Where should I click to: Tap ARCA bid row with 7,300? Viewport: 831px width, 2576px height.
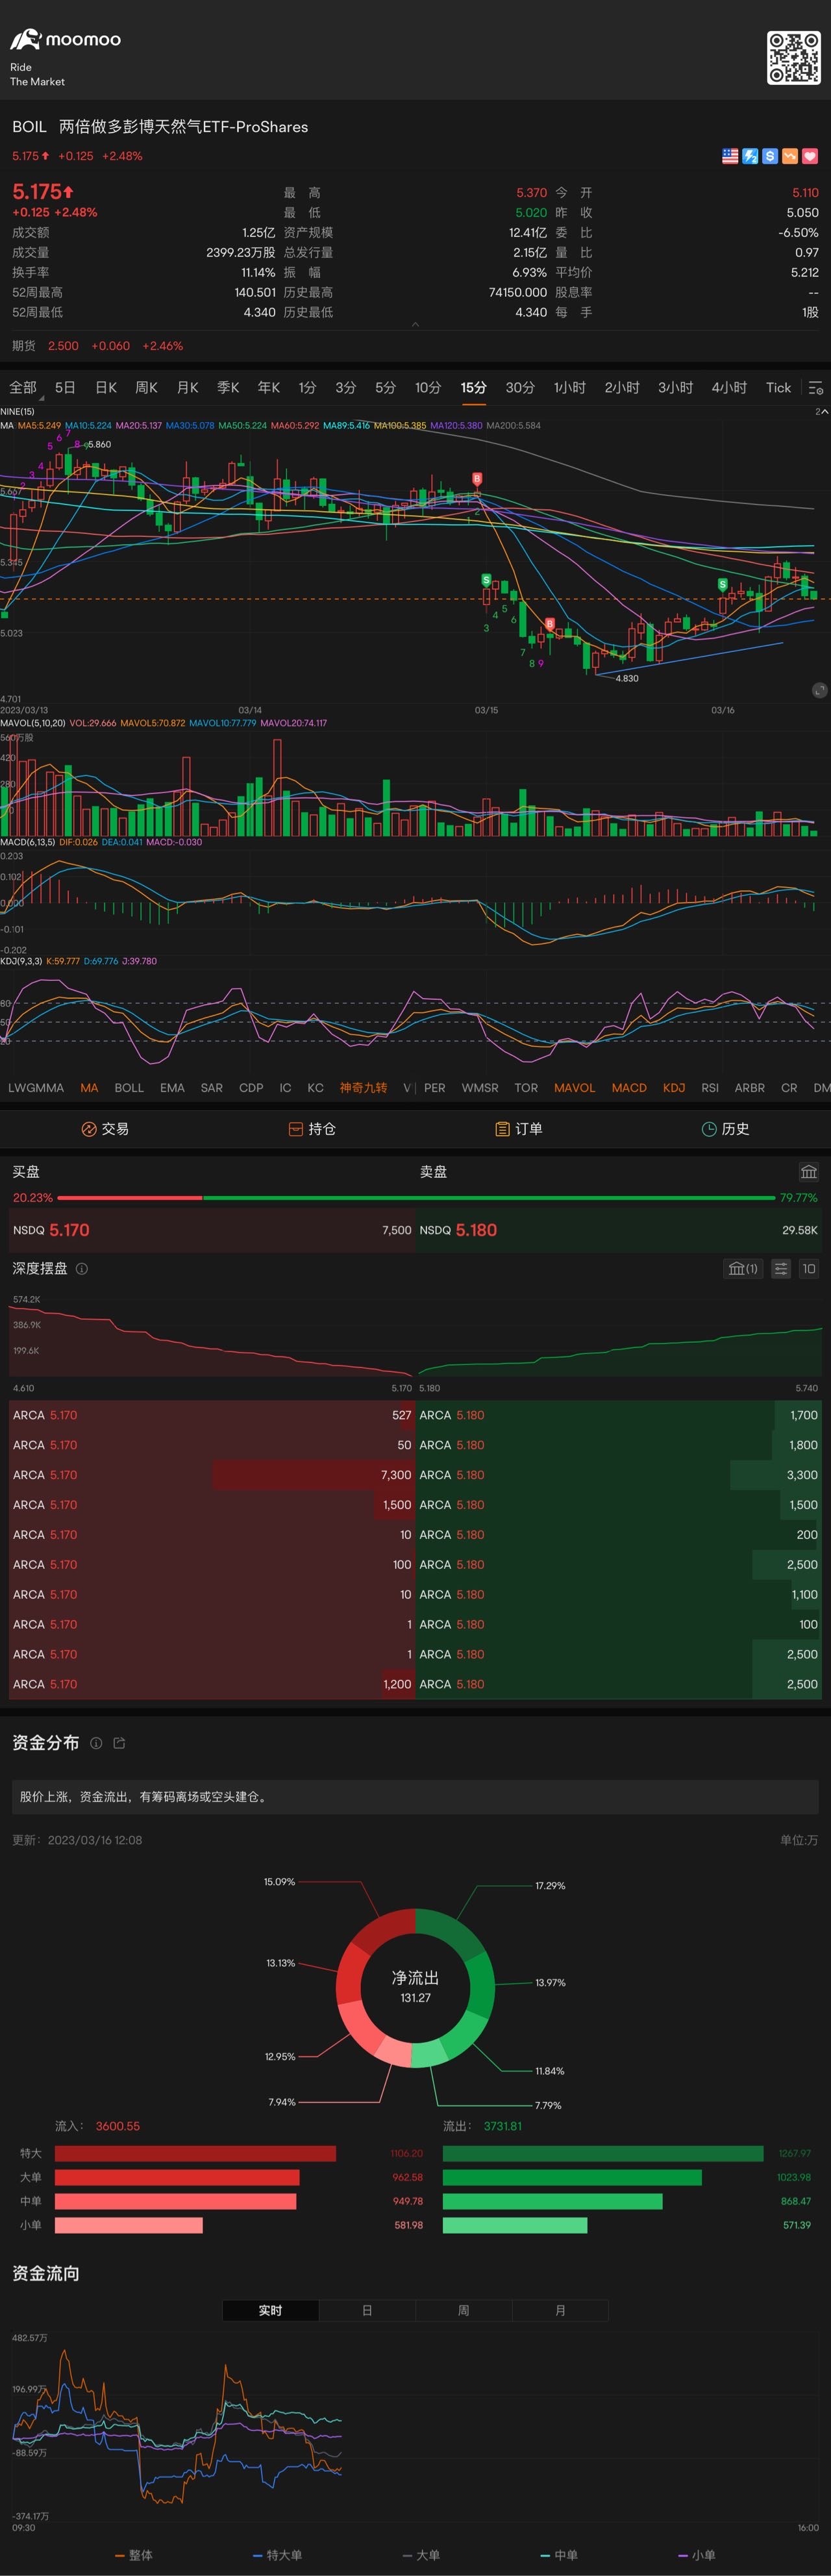click(211, 1475)
